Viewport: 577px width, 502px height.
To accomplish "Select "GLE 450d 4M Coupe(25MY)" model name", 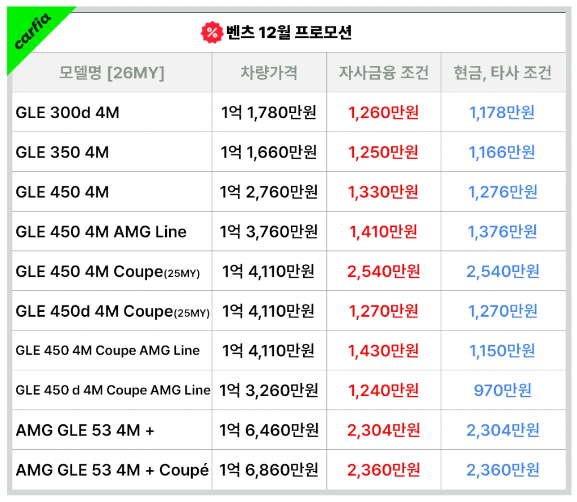I will point(113,312).
